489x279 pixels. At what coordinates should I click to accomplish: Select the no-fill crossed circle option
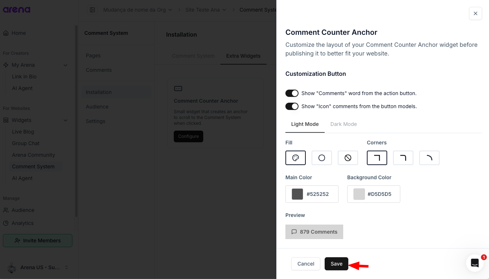(x=348, y=158)
